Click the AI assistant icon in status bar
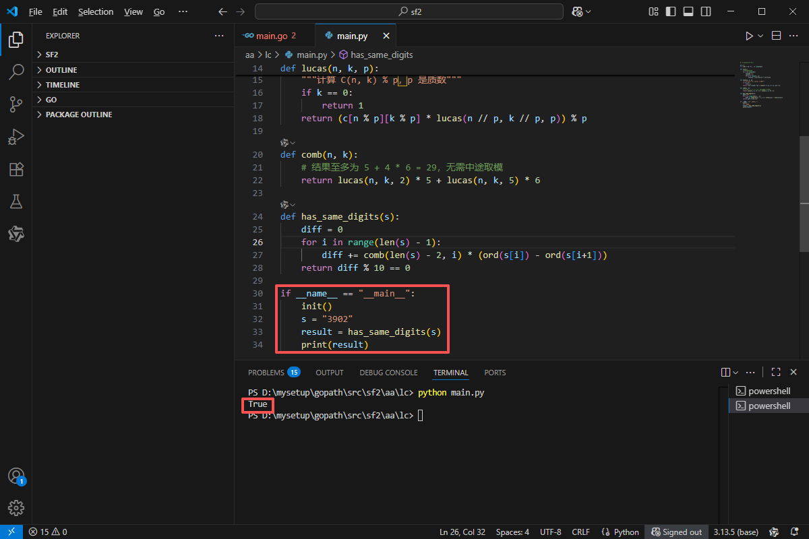Screen dimensions: 809x539 [774, 532]
